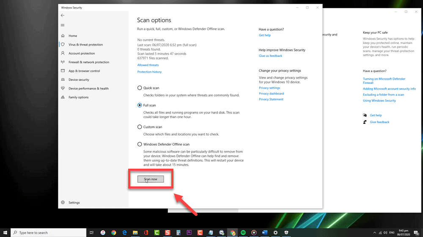Open the Settings gear on the taskbar
The image size is (423, 237).
(x=275, y=233)
